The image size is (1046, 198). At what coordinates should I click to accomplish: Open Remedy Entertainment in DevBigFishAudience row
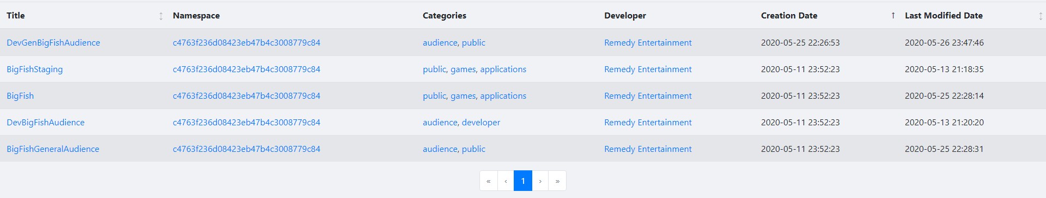pyautogui.click(x=648, y=122)
